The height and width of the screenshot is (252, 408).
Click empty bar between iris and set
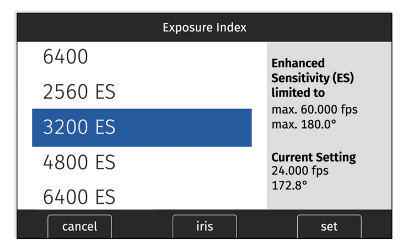click(x=267, y=226)
